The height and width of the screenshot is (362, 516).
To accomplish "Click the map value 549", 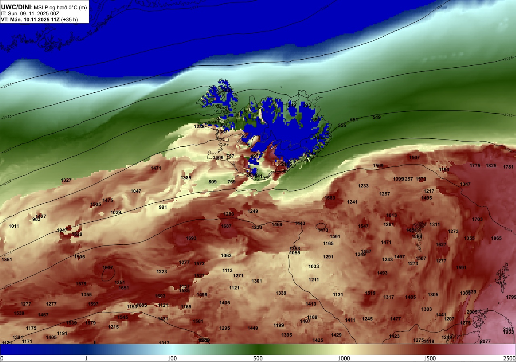I will 377,117.
